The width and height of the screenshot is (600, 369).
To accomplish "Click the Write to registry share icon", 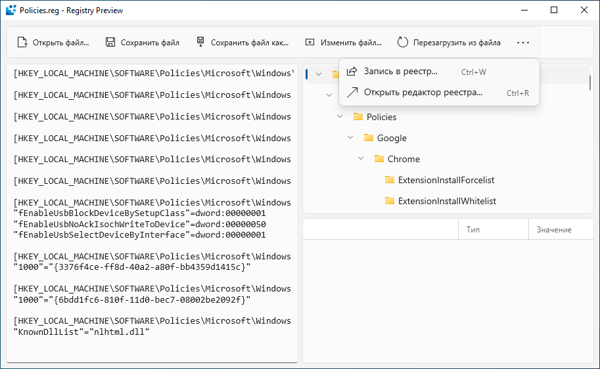I will (x=352, y=71).
